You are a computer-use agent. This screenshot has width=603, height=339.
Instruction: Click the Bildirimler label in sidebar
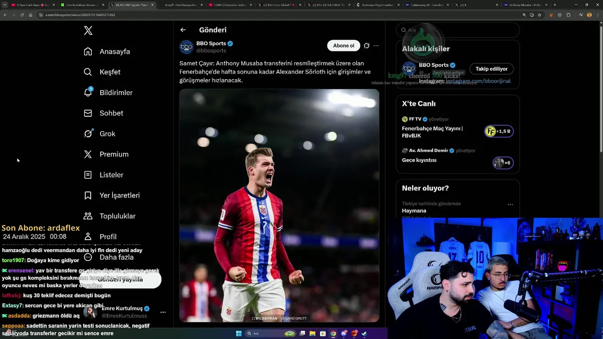click(x=116, y=92)
